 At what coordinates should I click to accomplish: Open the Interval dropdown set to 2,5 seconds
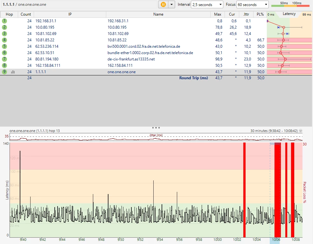point(207,5)
